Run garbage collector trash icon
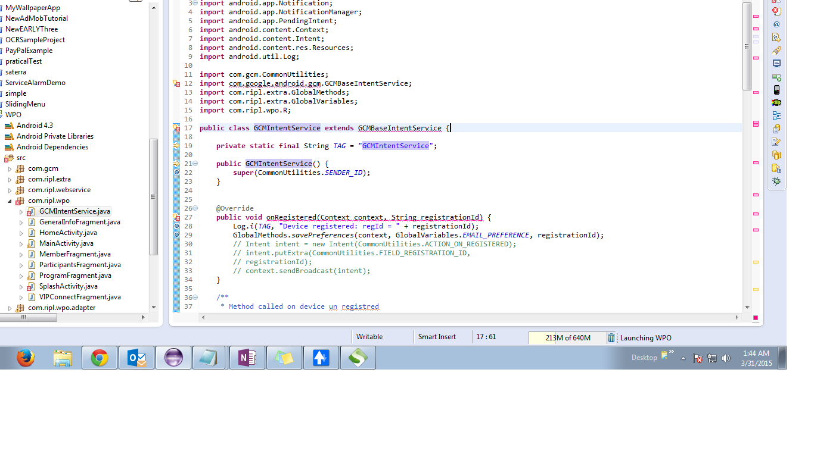814x457 pixels. 611,337
